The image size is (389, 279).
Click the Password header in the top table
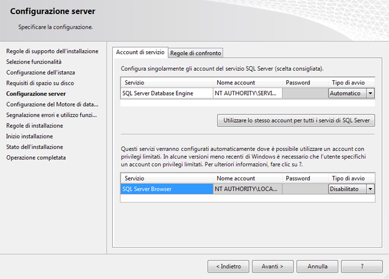[x=305, y=83]
